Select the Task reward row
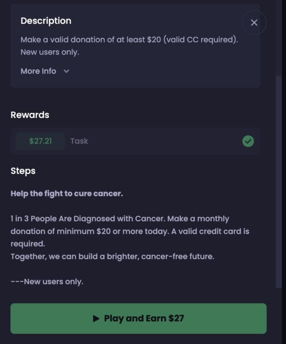286x344 pixels. point(135,141)
